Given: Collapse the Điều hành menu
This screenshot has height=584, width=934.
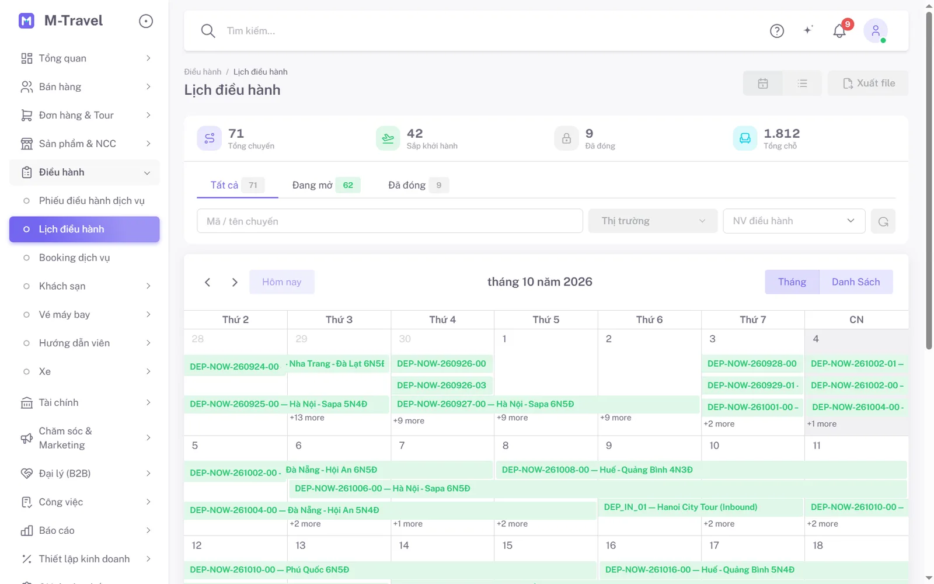Looking at the screenshot, I should click(x=85, y=172).
